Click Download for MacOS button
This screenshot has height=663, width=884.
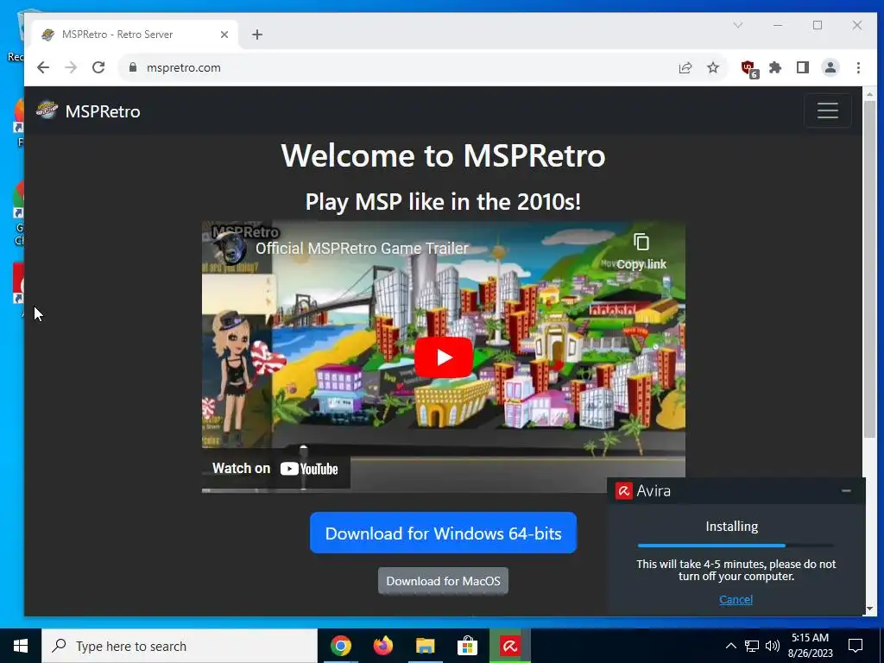click(x=443, y=581)
